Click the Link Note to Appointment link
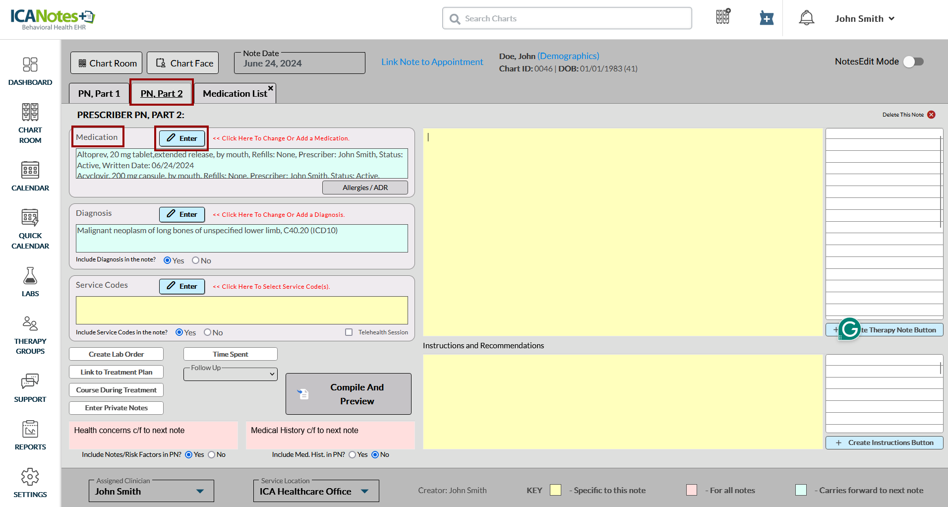Image resolution: width=948 pixels, height=507 pixels. click(432, 62)
